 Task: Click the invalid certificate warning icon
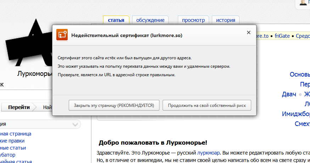pos(62,35)
